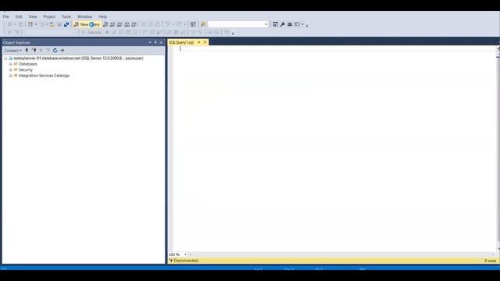This screenshot has height=281, width=500.
Task: Close the Object Explorer panel
Action: (161, 42)
